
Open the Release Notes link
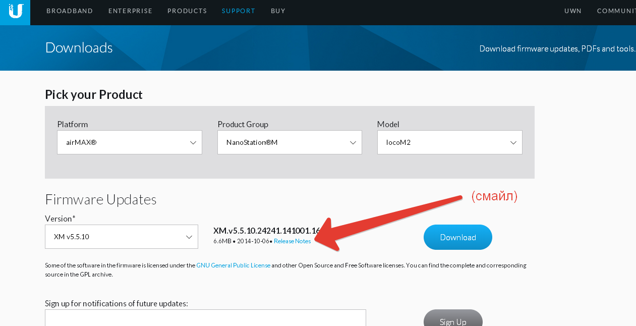(x=293, y=241)
